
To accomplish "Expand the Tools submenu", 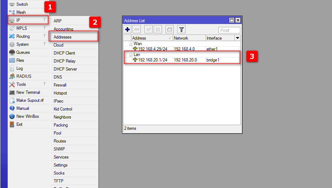I will [27, 84].
